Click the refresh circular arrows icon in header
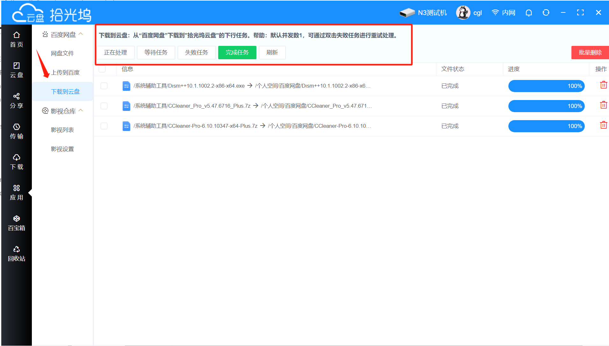The image size is (609, 346). coord(546,12)
